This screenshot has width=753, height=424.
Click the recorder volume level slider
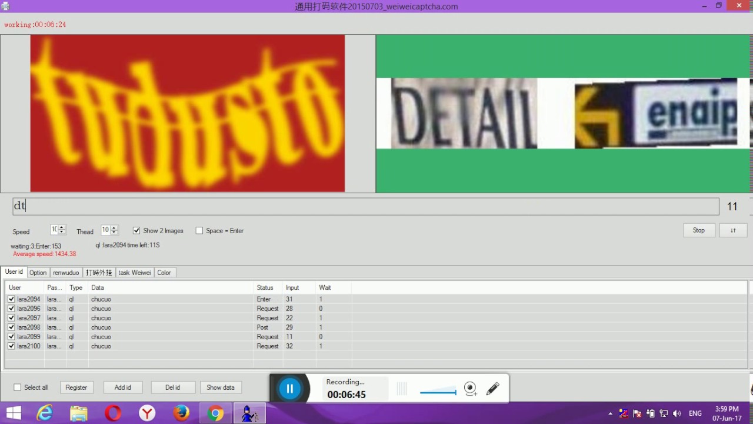click(x=438, y=392)
